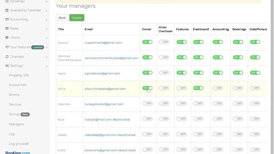274x154 pixels.
Task: Expand the Channels menu chevron
Action: (47, 57)
